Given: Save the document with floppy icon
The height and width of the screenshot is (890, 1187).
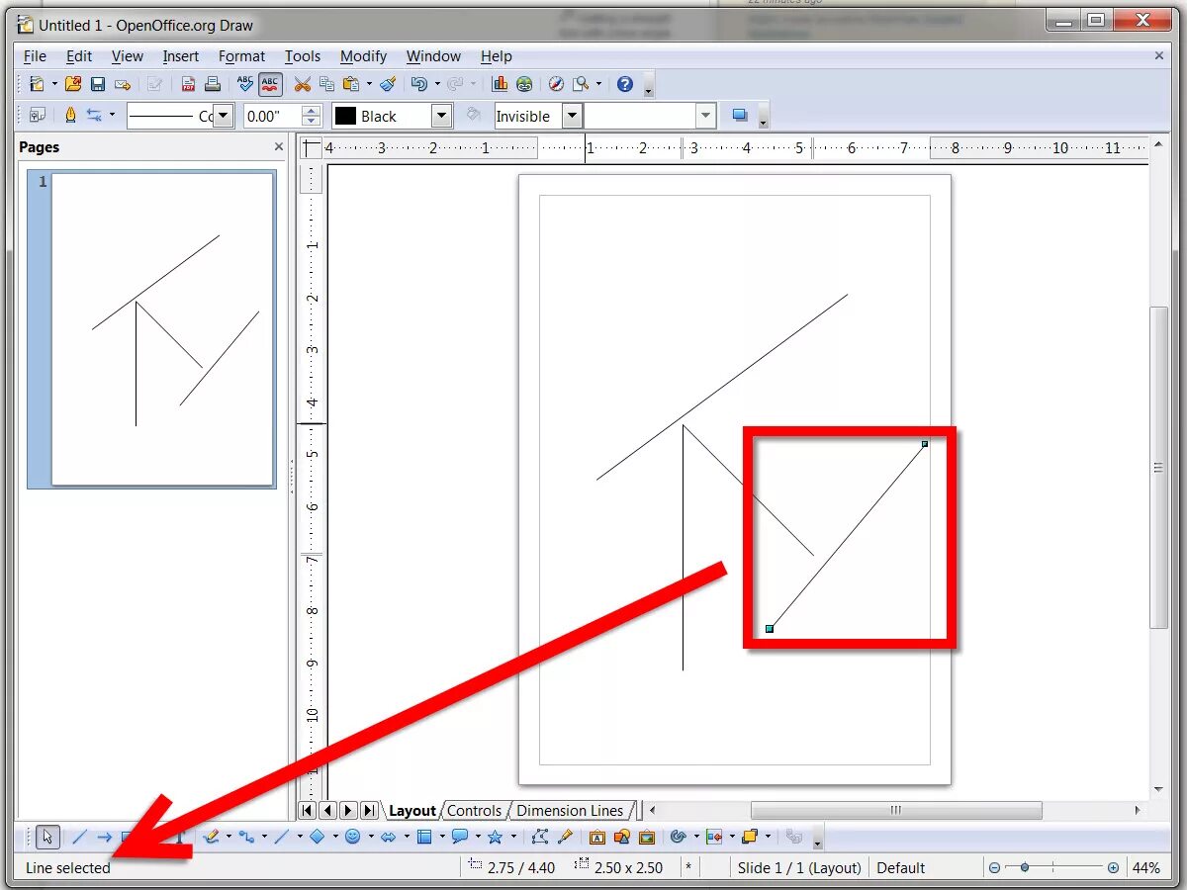Looking at the screenshot, I should coord(98,85).
